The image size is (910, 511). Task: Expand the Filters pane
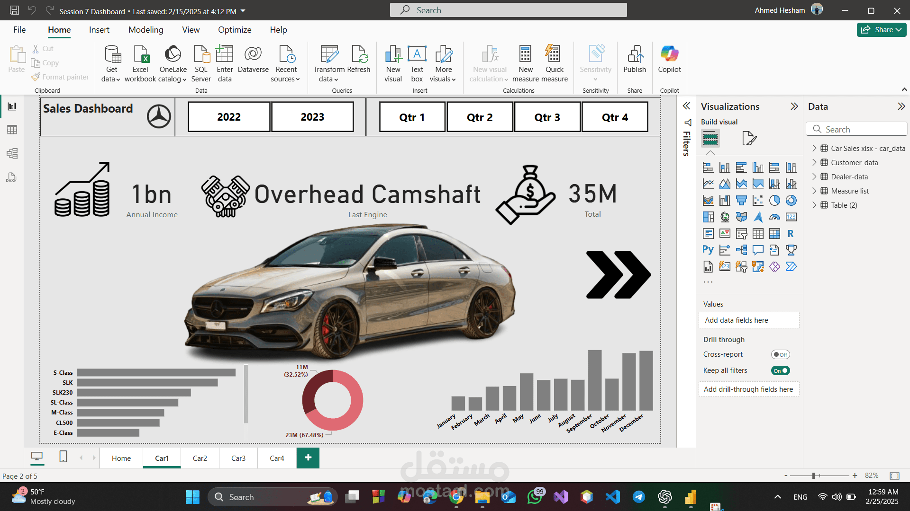tap(686, 106)
